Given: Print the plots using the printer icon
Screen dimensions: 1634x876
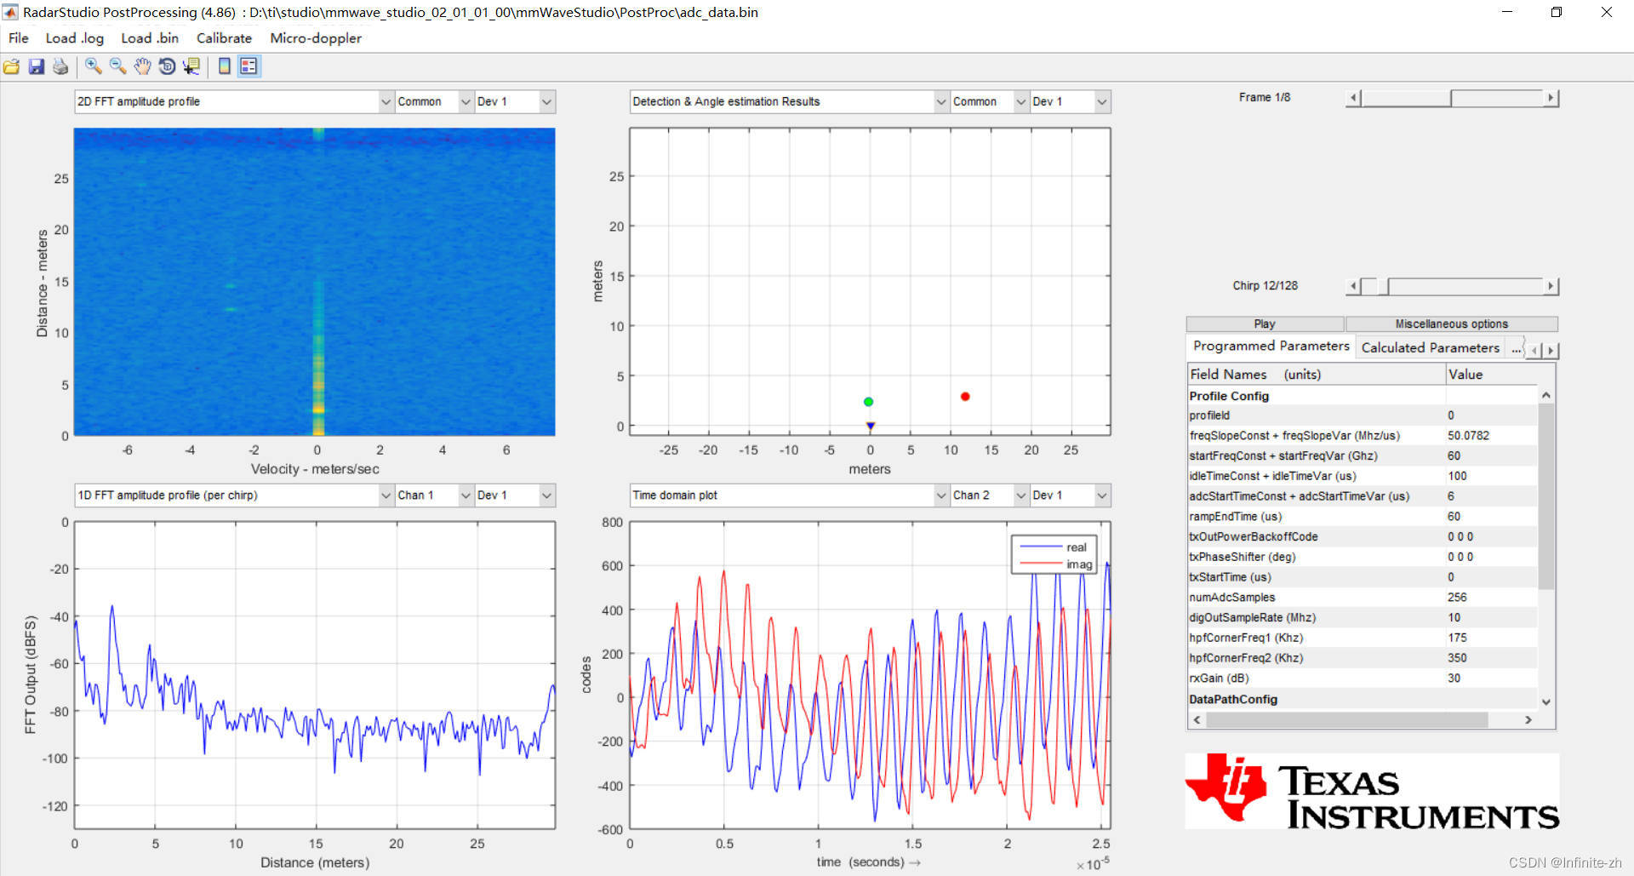Looking at the screenshot, I should coord(60,66).
